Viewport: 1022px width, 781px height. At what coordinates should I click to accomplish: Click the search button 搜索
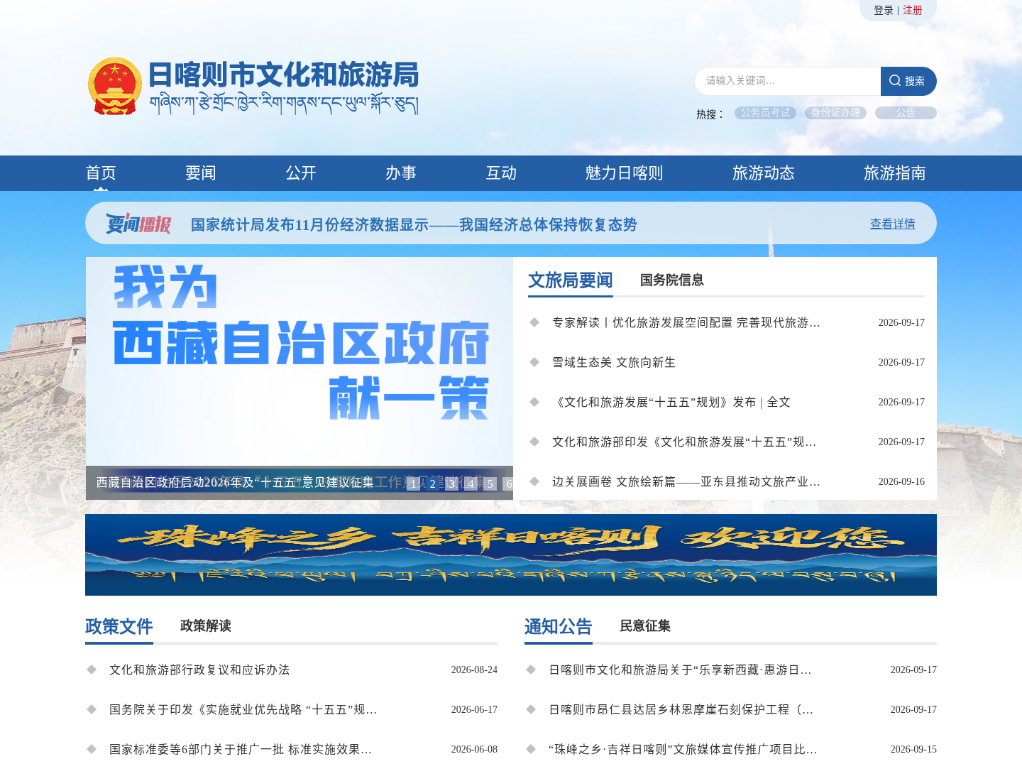[x=908, y=81]
